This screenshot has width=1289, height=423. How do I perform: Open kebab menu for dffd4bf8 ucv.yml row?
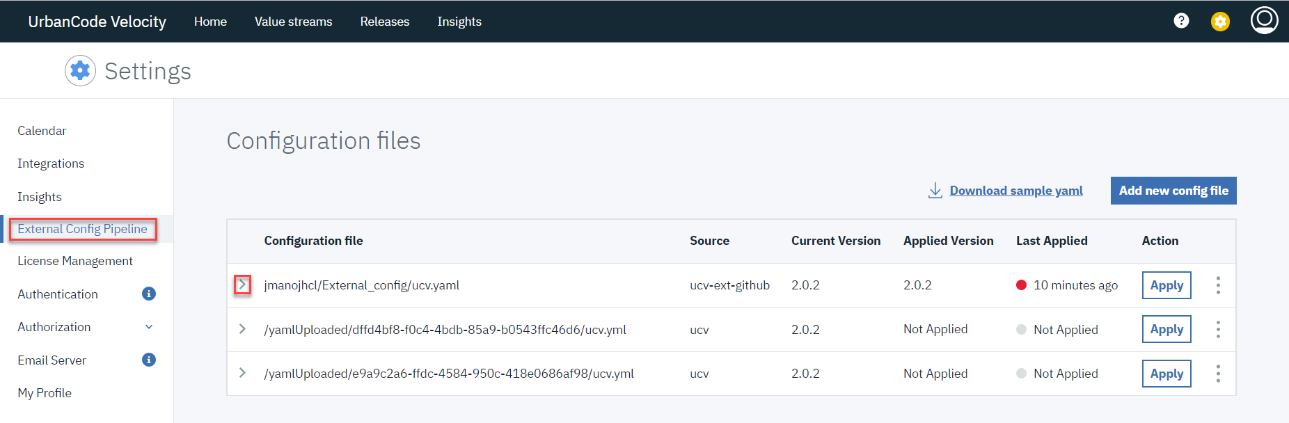(x=1218, y=329)
